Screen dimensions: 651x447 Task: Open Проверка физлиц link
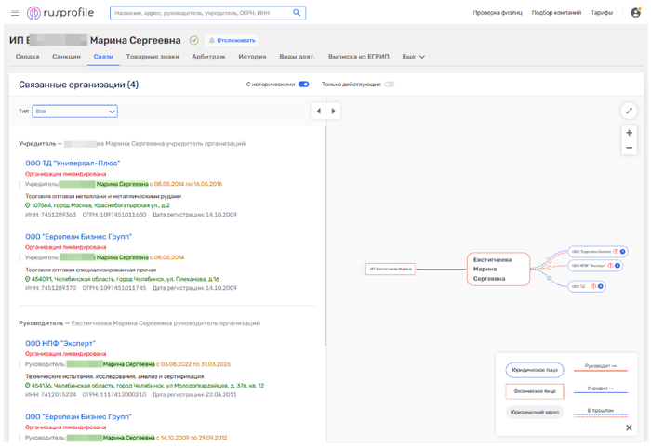point(498,13)
